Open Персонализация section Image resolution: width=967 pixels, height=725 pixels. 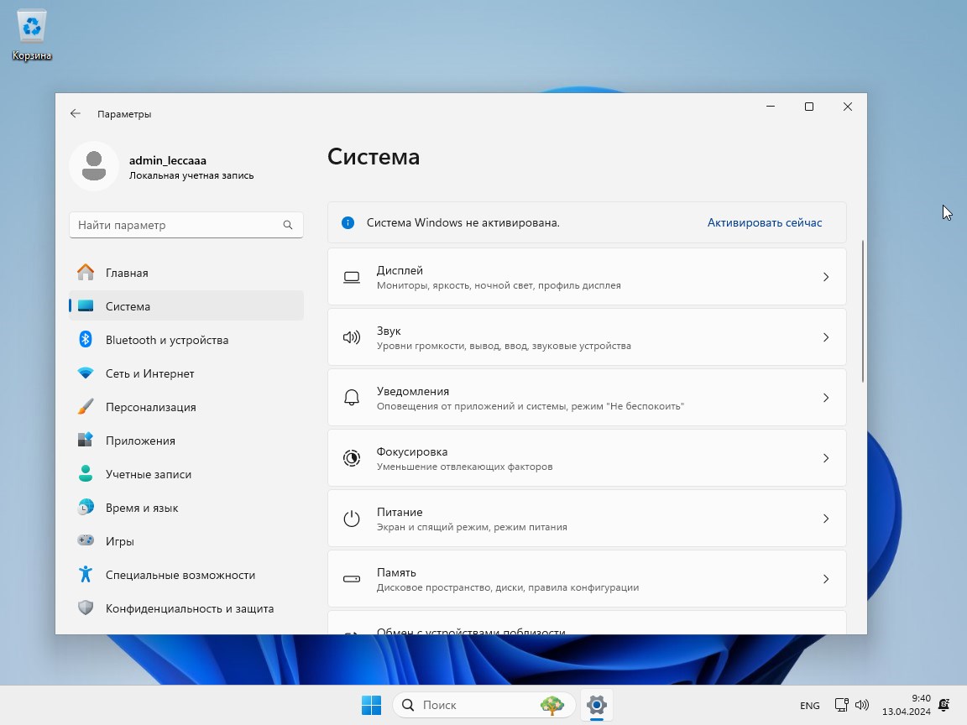pos(186,407)
